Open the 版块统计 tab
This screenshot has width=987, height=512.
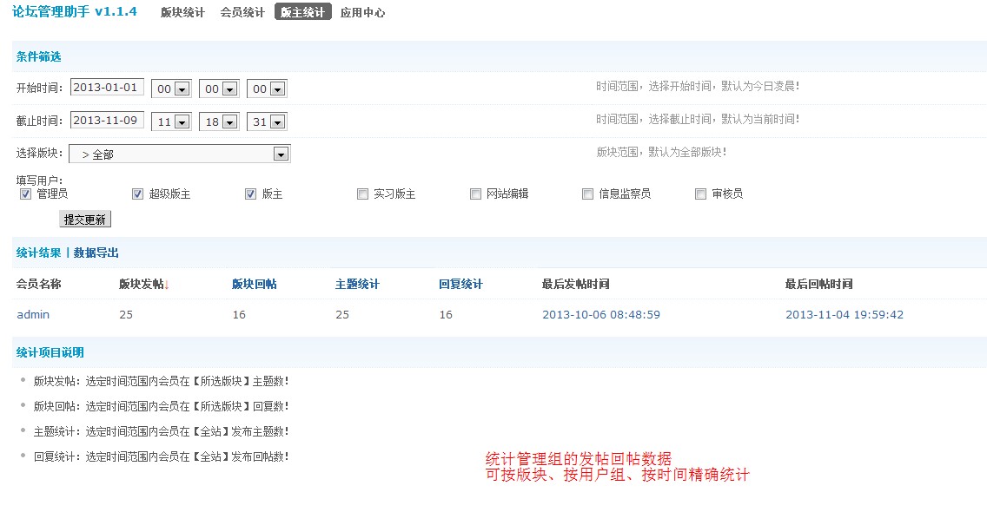tap(182, 12)
